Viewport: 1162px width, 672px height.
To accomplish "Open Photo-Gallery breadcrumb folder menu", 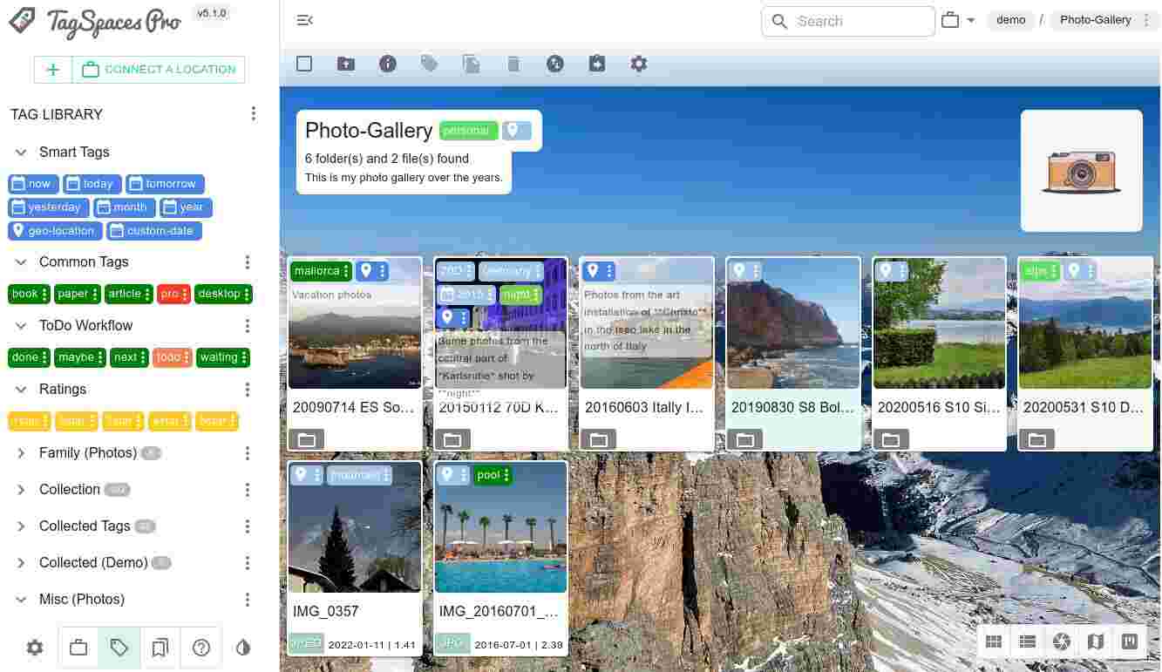I will [1146, 20].
